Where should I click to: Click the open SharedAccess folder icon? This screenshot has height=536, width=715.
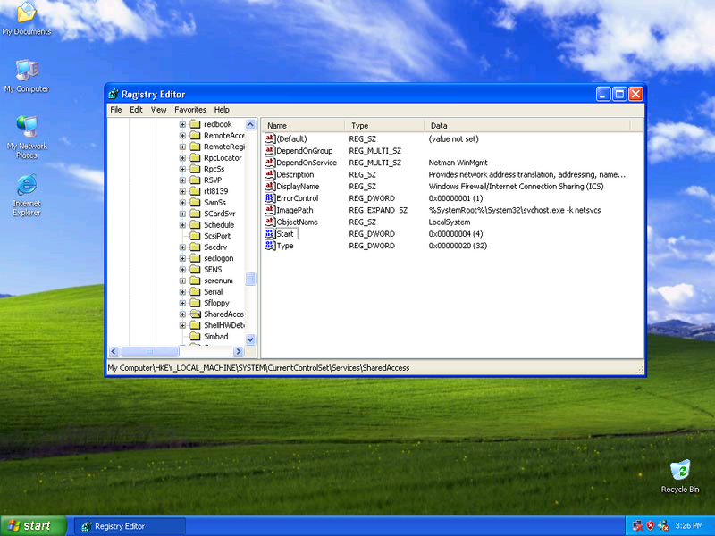pos(195,314)
